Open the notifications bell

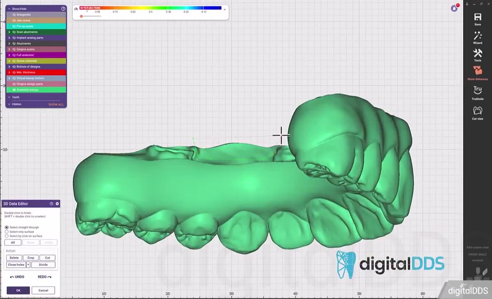(454, 8)
